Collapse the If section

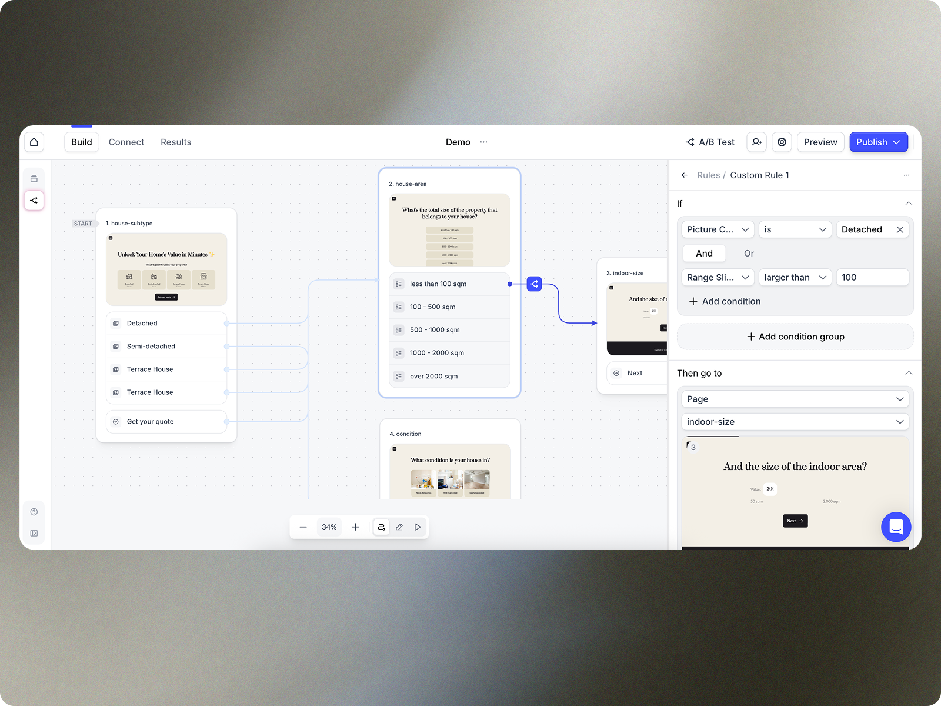909,204
